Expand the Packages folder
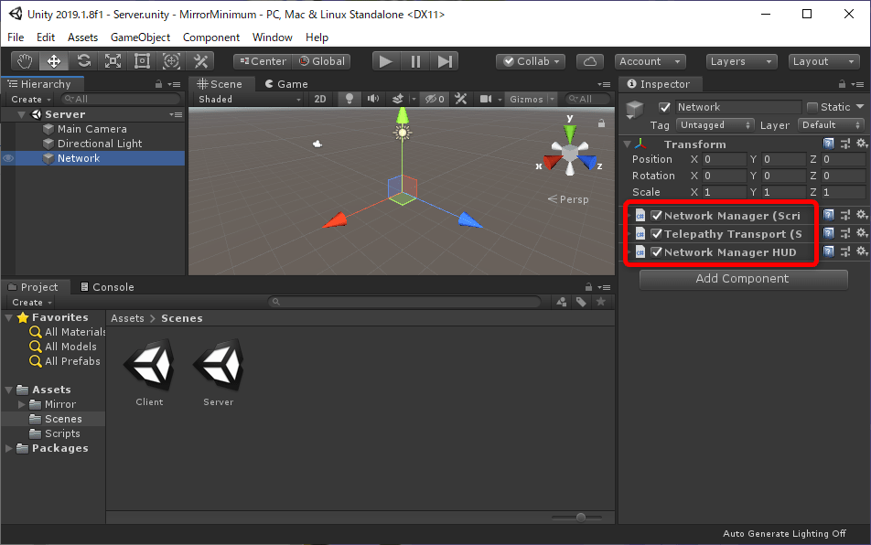Viewport: 871px width, 545px height. pos(9,448)
